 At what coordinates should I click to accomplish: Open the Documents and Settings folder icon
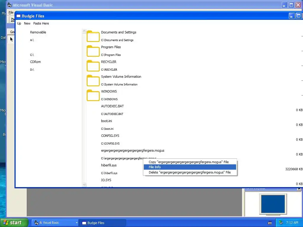(93, 36)
